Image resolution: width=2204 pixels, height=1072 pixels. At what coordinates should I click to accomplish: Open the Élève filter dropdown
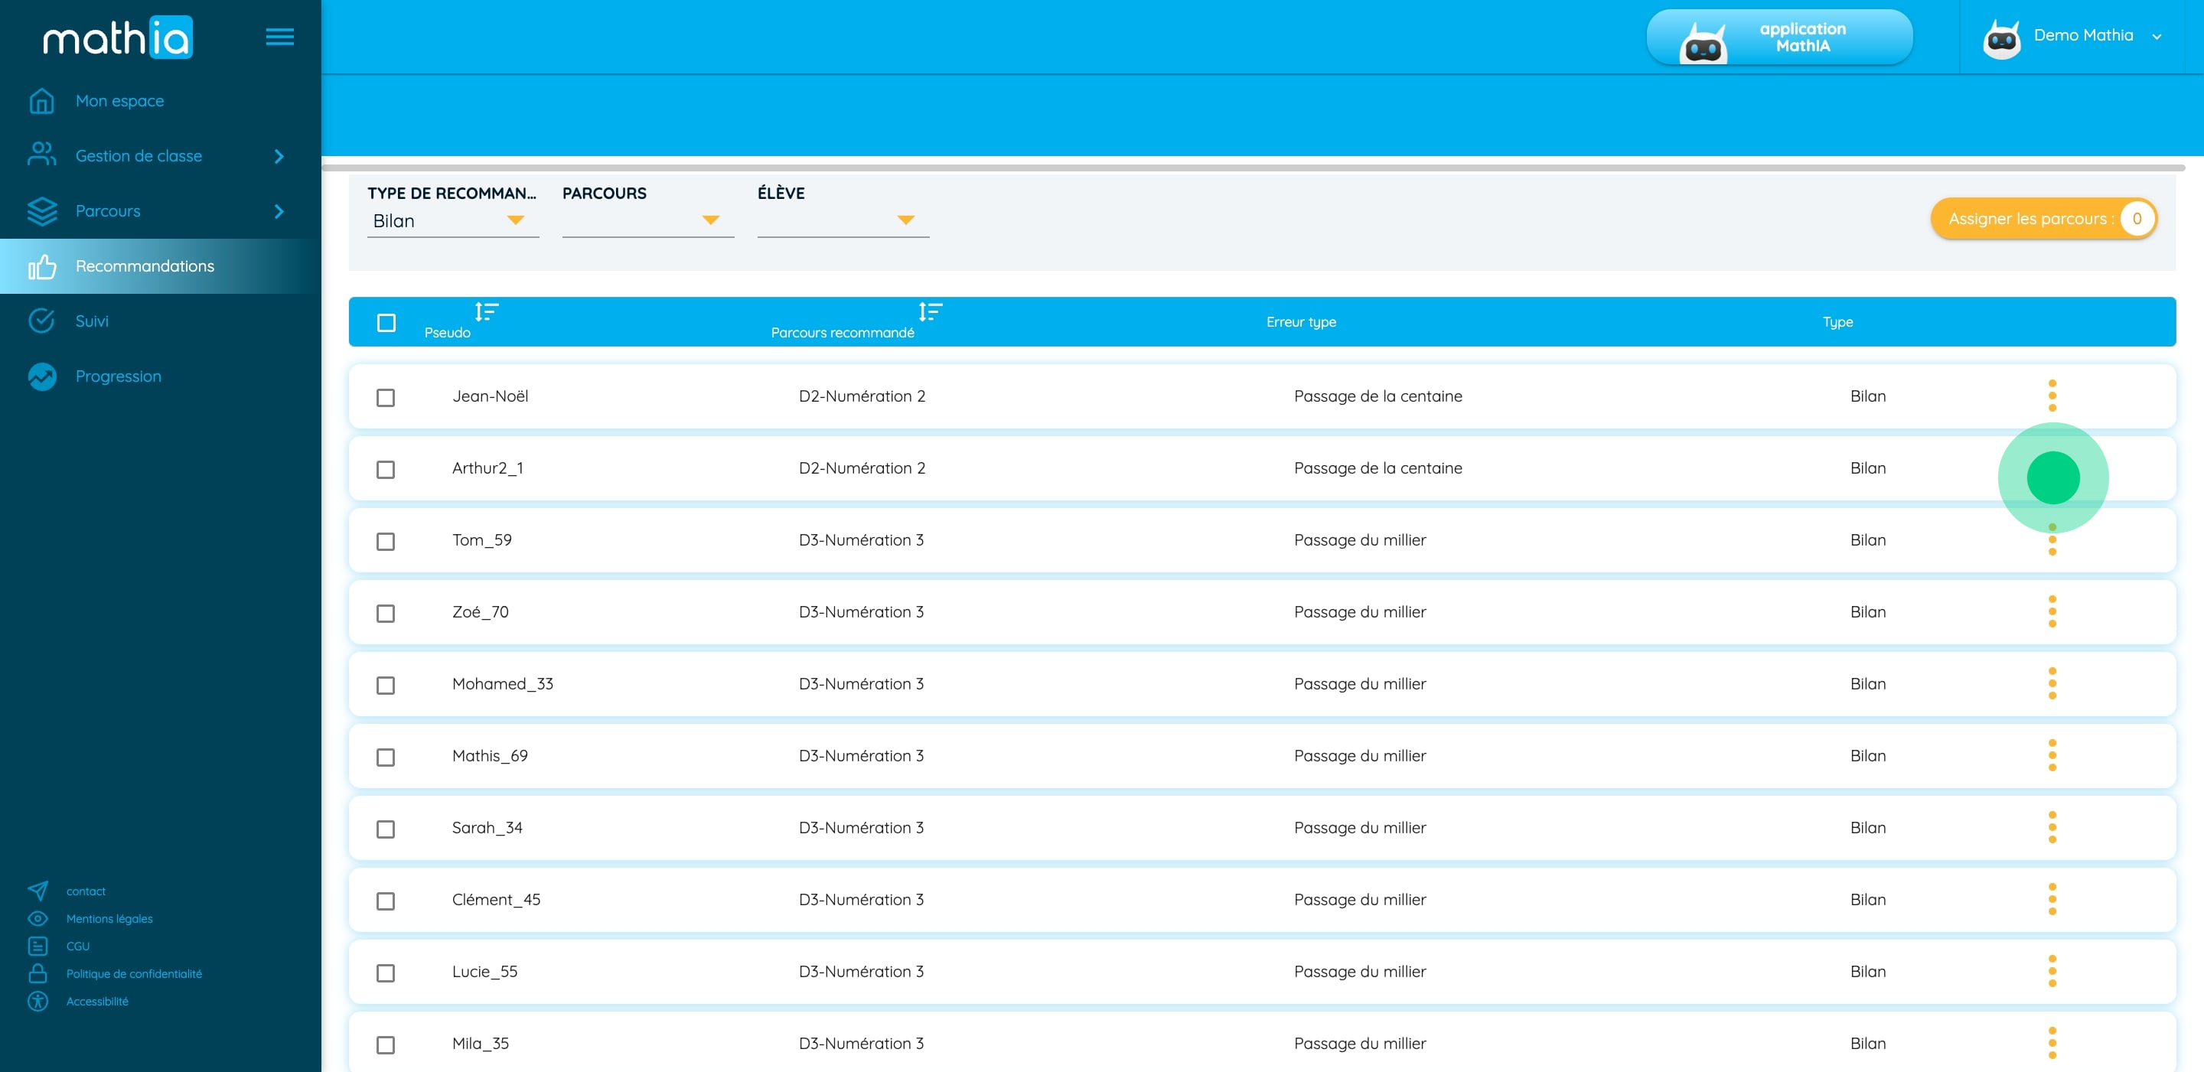(x=842, y=220)
